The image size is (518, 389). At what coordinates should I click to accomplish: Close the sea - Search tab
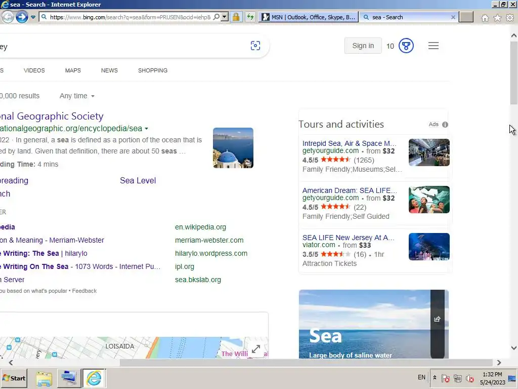pyautogui.click(x=453, y=17)
